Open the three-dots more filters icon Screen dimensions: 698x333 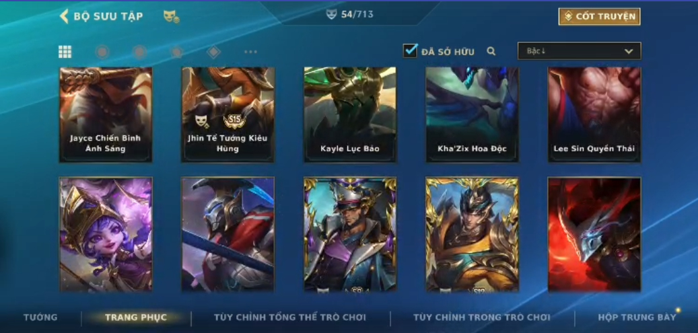[250, 52]
